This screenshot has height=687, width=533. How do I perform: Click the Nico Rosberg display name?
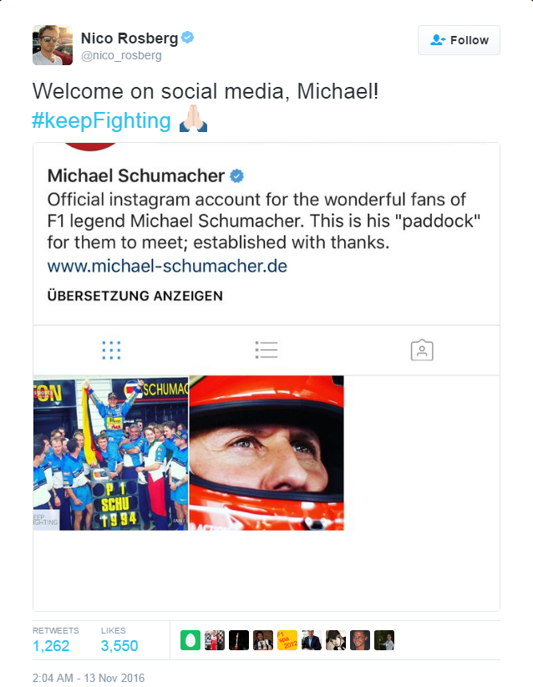coord(129,38)
